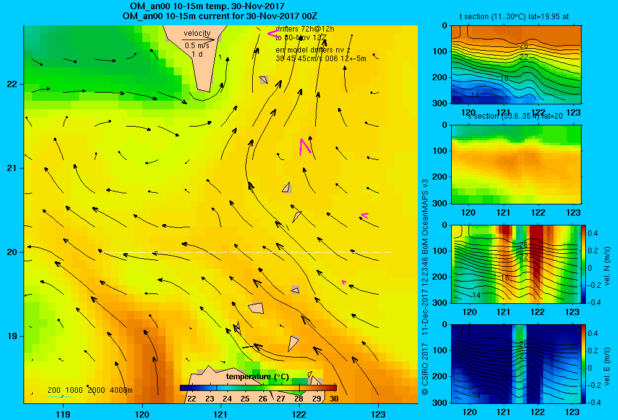Click latitude label '21' on main map axis
Image resolution: width=618 pixels, height=420 pixels.
(12, 168)
